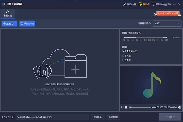Click 更改目录 to change output folder

[98, 117]
